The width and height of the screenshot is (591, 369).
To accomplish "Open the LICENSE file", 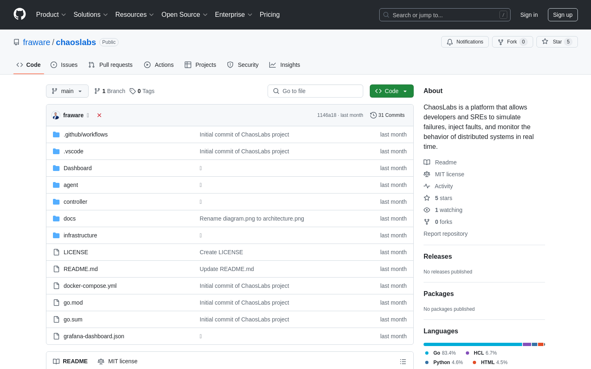I will (76, 252).
